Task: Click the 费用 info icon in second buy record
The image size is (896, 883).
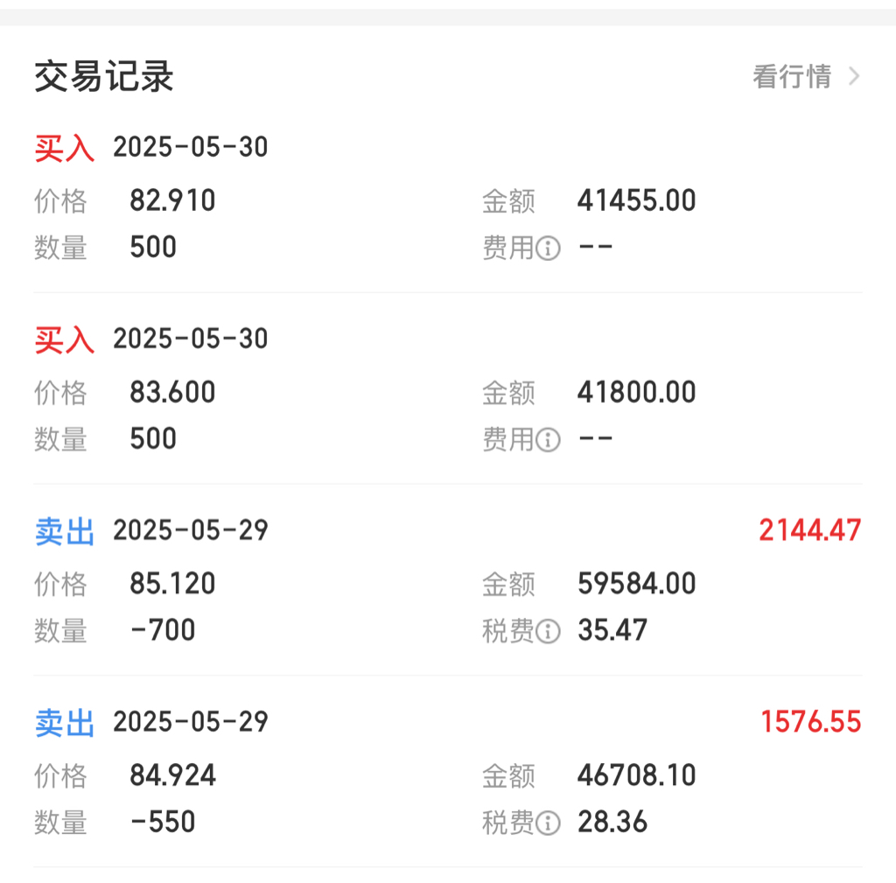Action: [x=548, y=439]
